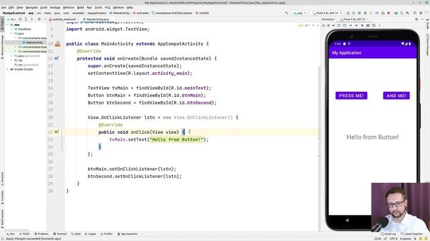The width and height of the screenshot is (430, 241).
Task: Open the Tools menu
Action: (99, 7)
